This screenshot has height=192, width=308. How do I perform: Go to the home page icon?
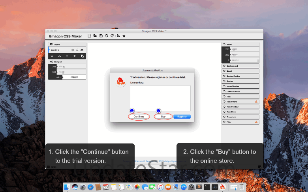[124, 36]
